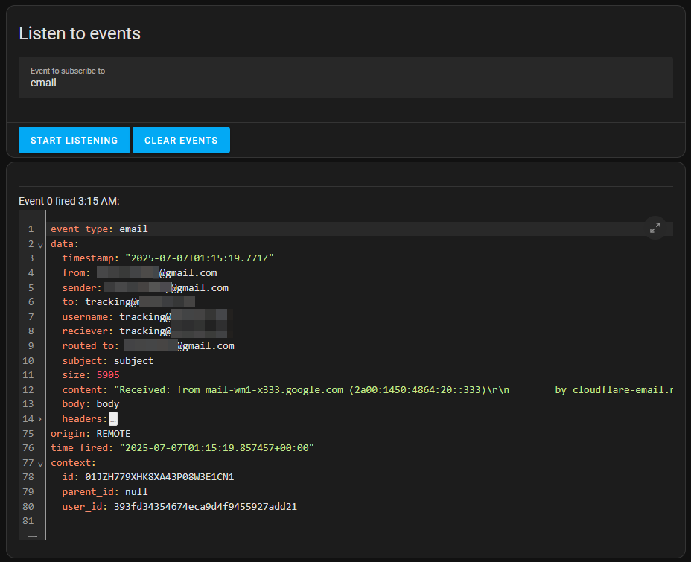Image resolution: width=691 pixels, height=562 pixels.
Task: Click the "Event 0 fired 3:15 AM:" label
Action: (x=69, y=201)
